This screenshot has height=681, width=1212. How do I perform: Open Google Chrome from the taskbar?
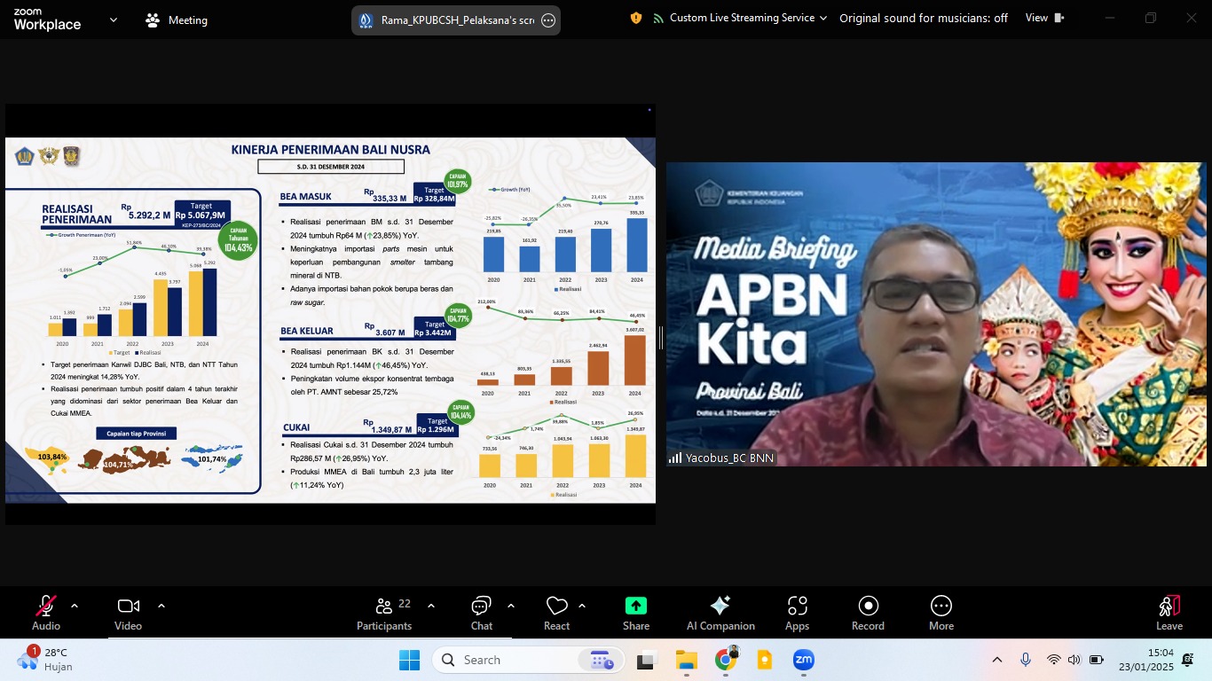(x=726, y=660)
